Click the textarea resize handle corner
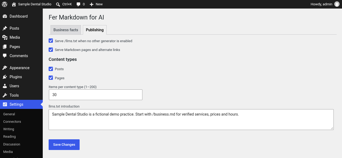 tap(332, 128)
